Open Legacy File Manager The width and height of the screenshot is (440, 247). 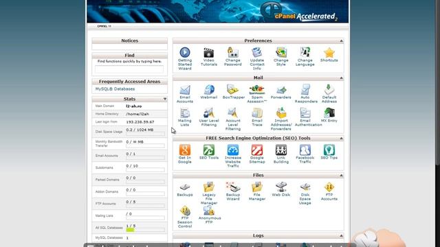(209, 187)
